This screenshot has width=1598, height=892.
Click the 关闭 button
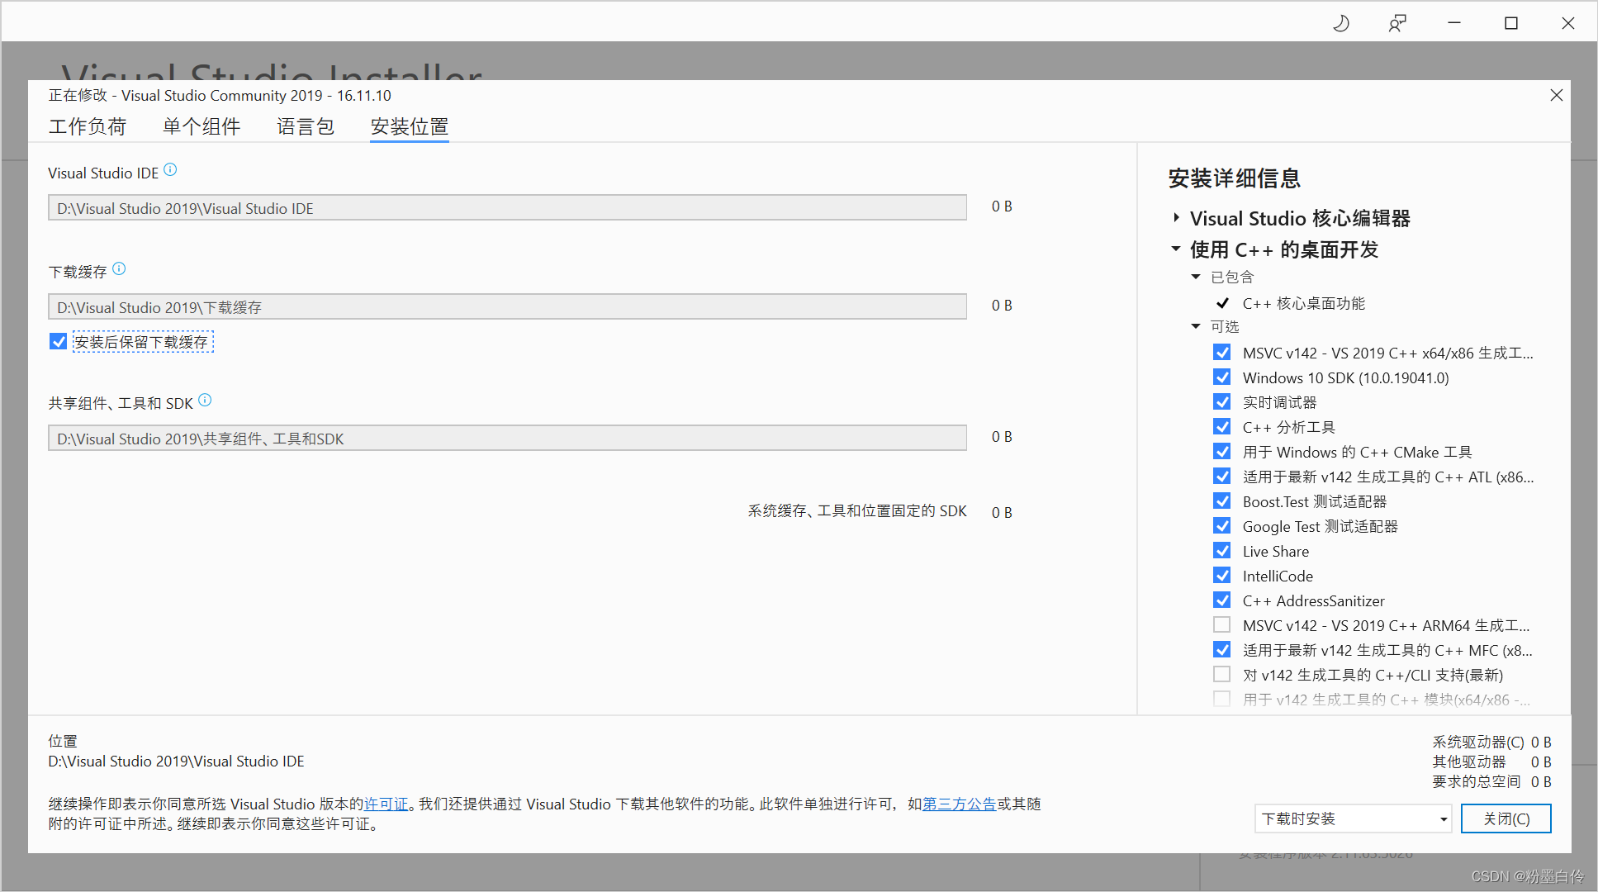point(1508,816)
